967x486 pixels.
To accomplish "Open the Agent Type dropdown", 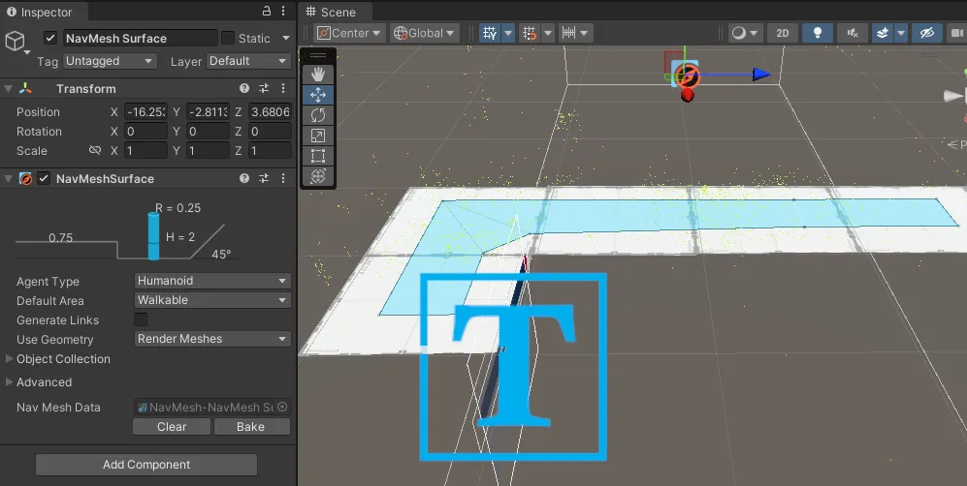I will (212, 281).
